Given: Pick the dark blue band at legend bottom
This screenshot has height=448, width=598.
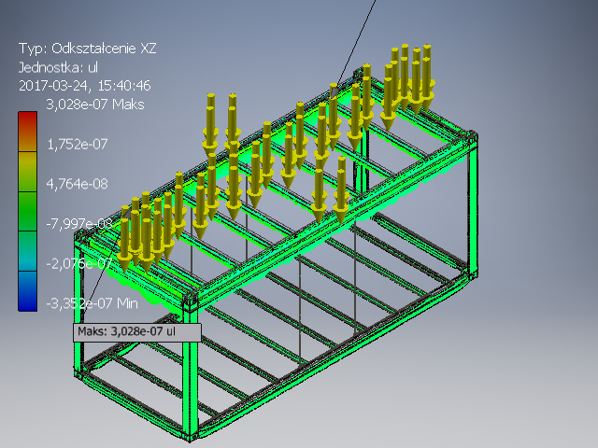Looking at the screenshot, I should coord(28,295).
